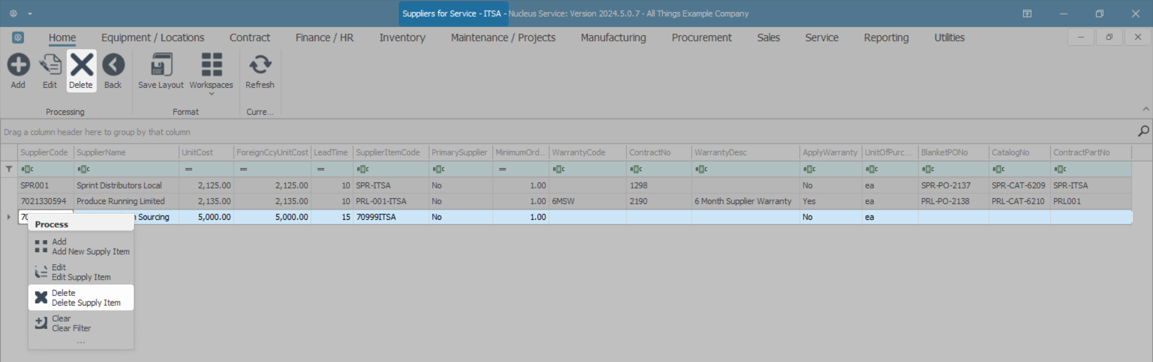The height and width of the screenshot is (362, 1153).
Task: Sort by BlanketPONo column header
Action: 953,152
